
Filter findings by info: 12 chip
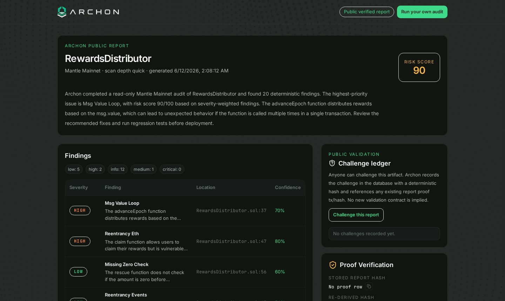(117, 169)
